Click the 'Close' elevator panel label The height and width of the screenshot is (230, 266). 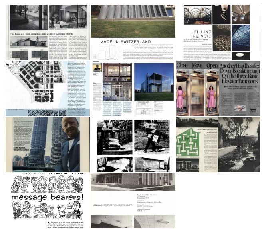182,65
